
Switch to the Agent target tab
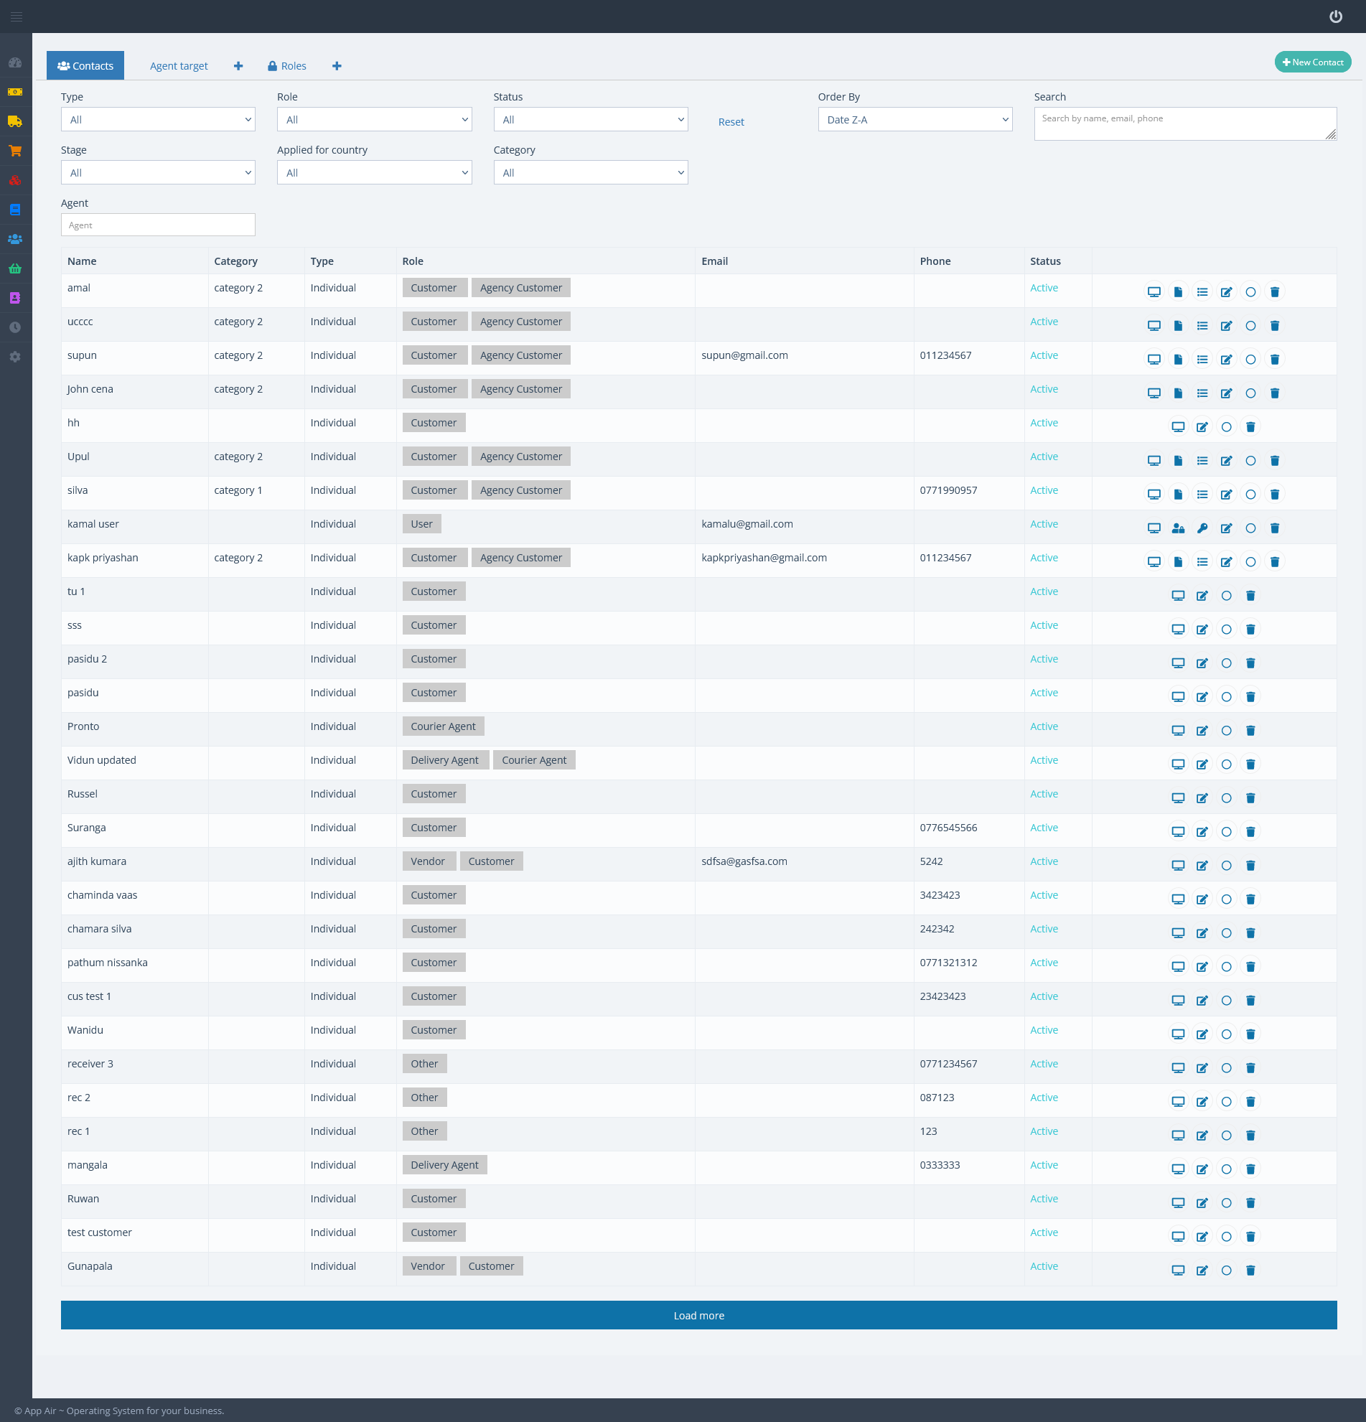(x=179, y=65)
